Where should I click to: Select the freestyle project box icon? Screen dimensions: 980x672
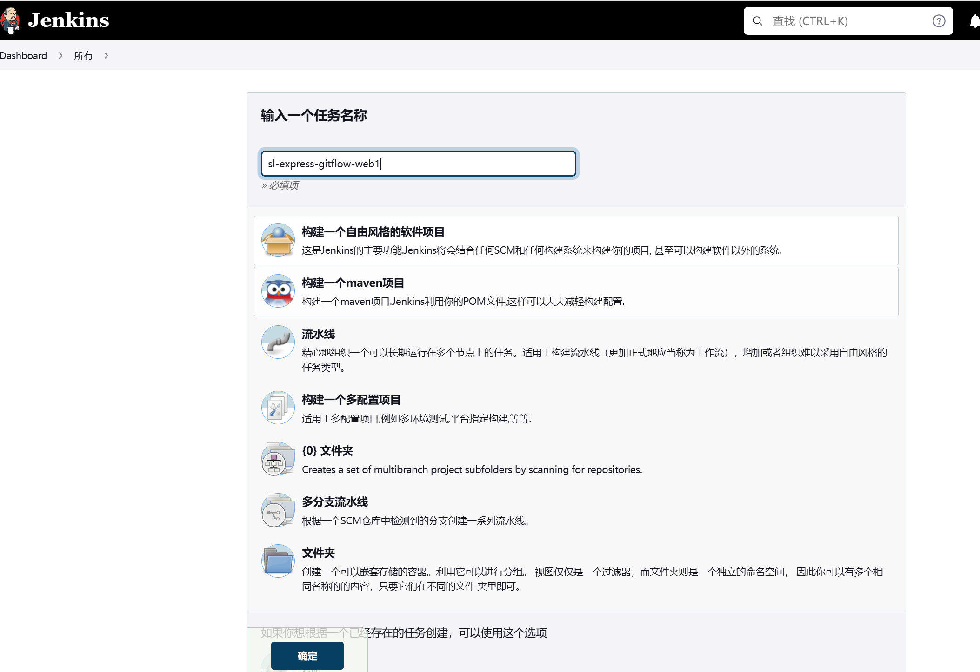pos(278,240)
